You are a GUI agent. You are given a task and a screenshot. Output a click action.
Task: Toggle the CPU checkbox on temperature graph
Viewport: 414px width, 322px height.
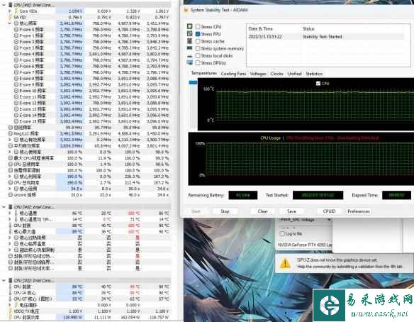318,84
